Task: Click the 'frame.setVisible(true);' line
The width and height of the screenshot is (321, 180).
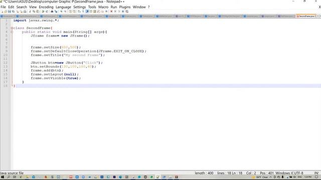Action: [x=56, y=78]
